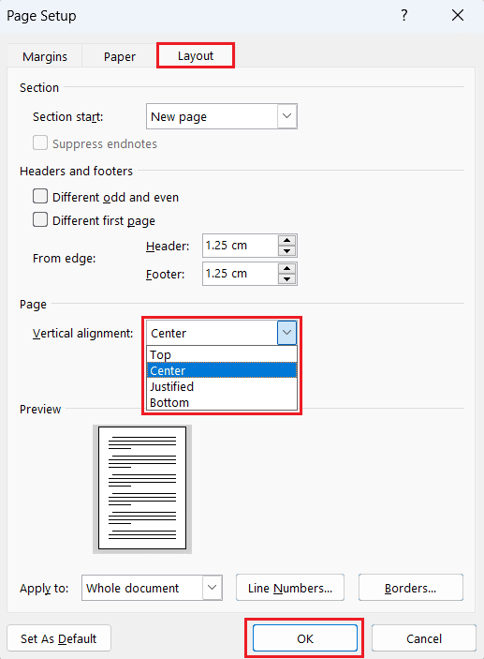Viewport: 484px width, 659px height.
Task: Increase Header from edge value
Action: pos(287,240)
